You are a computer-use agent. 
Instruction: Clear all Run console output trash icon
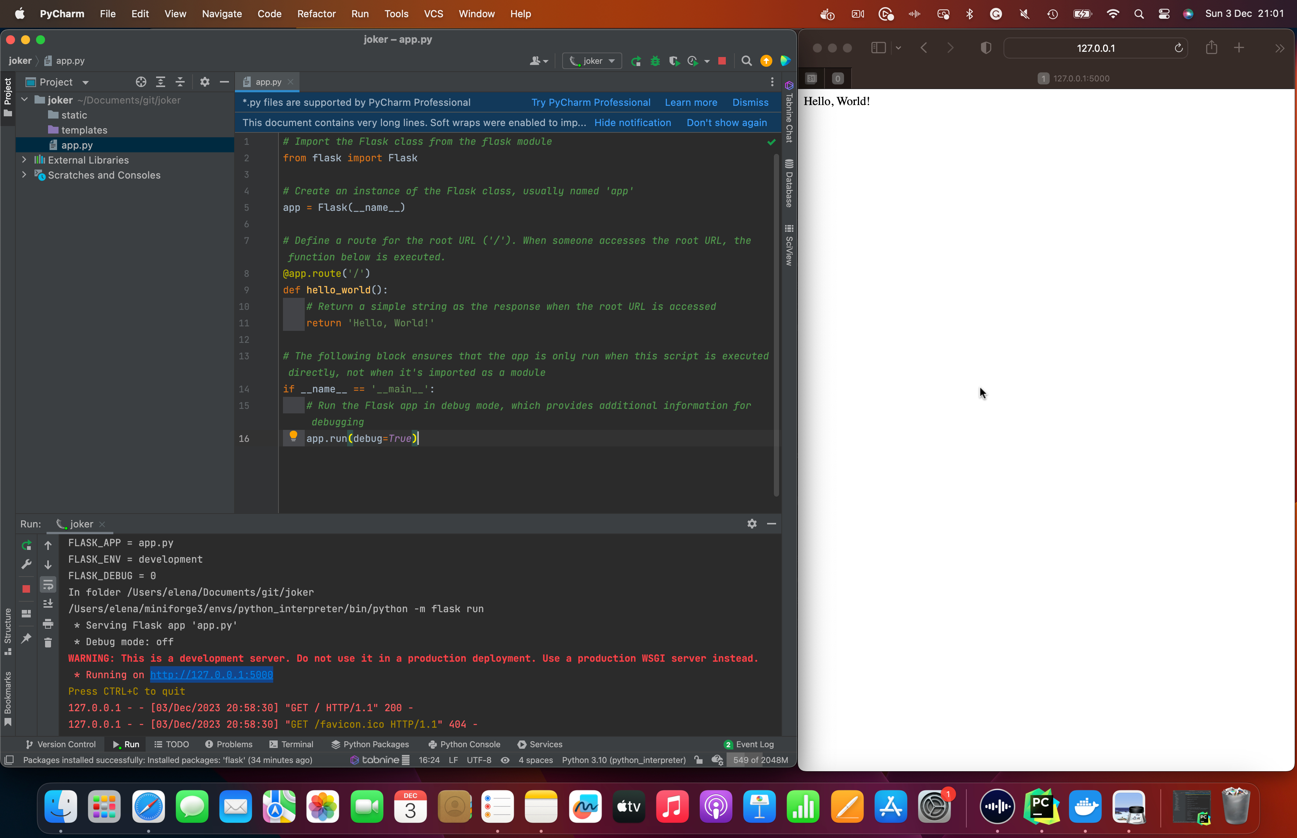coord(48,643)
